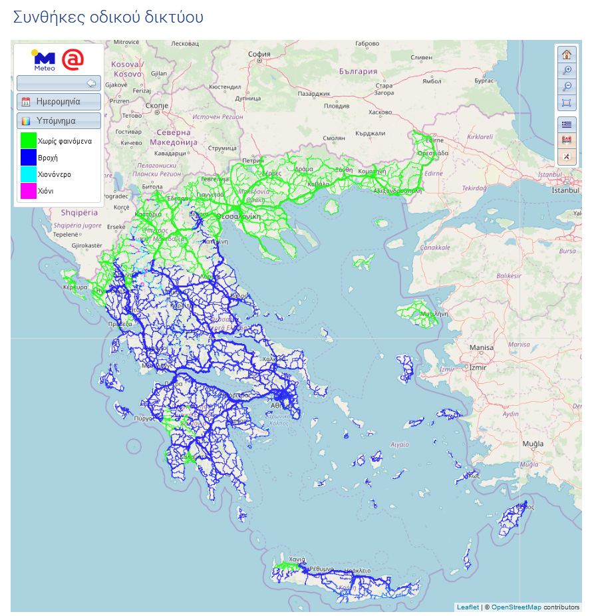The width and height of the screenshot is (592, 616).
Task: Activate the zoom-to-box rectangle tool
Action: (x=567, y=102)
